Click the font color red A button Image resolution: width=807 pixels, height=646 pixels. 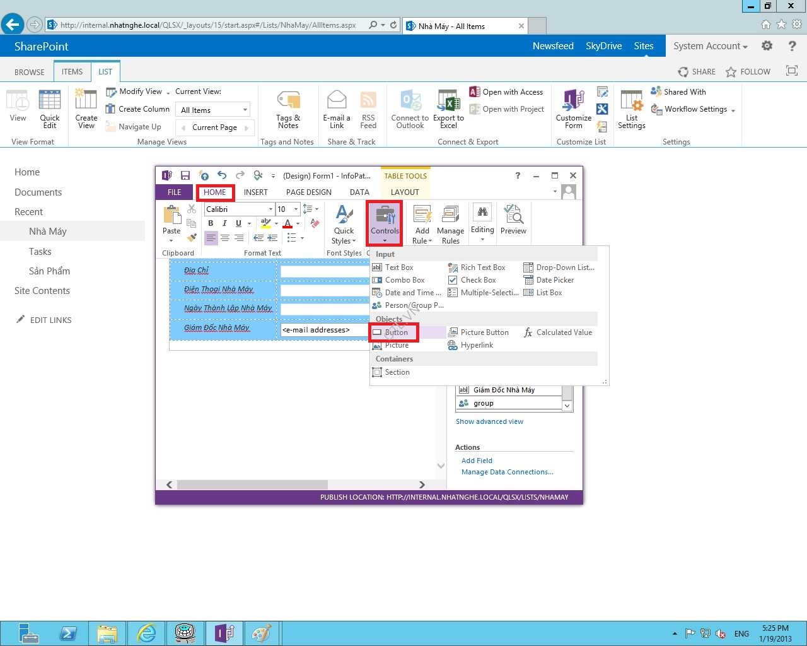[287, 223]
